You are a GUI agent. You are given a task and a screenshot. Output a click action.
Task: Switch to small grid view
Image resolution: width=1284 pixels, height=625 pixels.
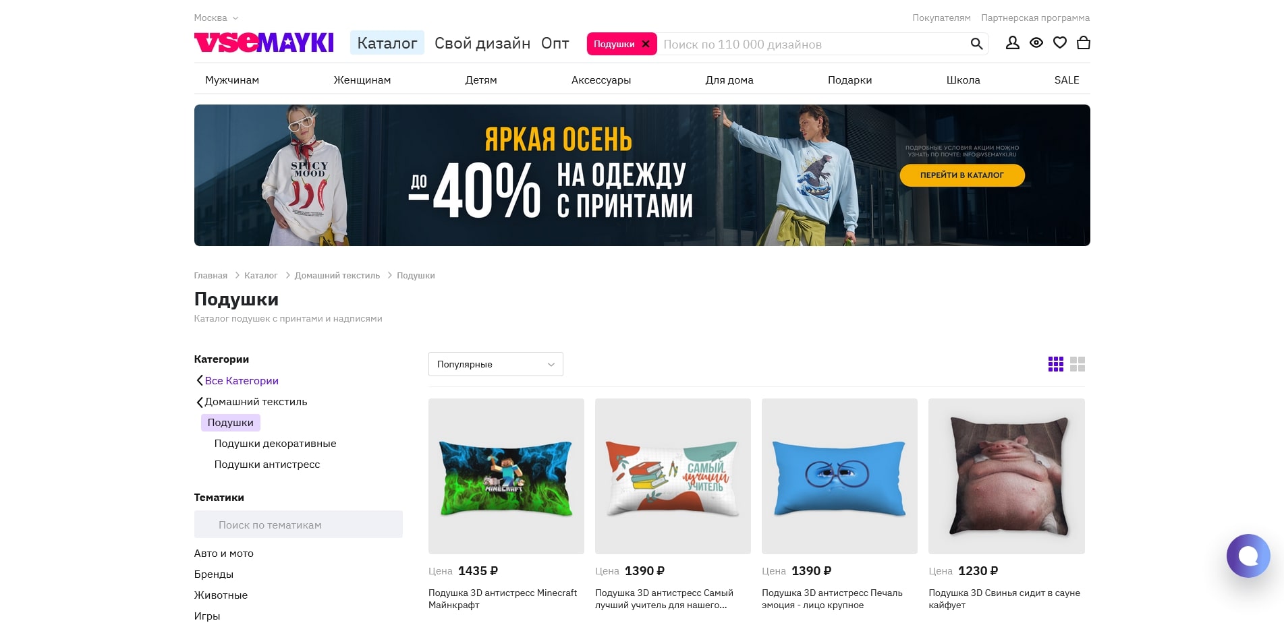[1056, 364]
